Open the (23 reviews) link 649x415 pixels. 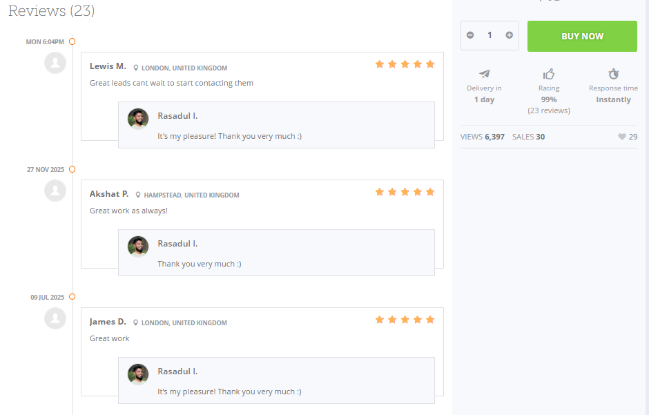[548, 110]
